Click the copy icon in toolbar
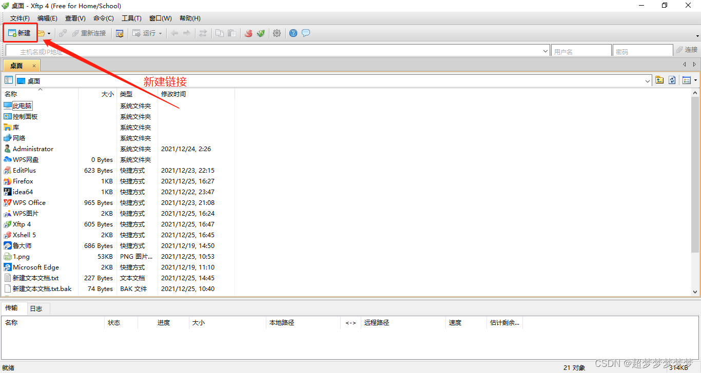Screen dimensions: 701x373 click(220, 33)
